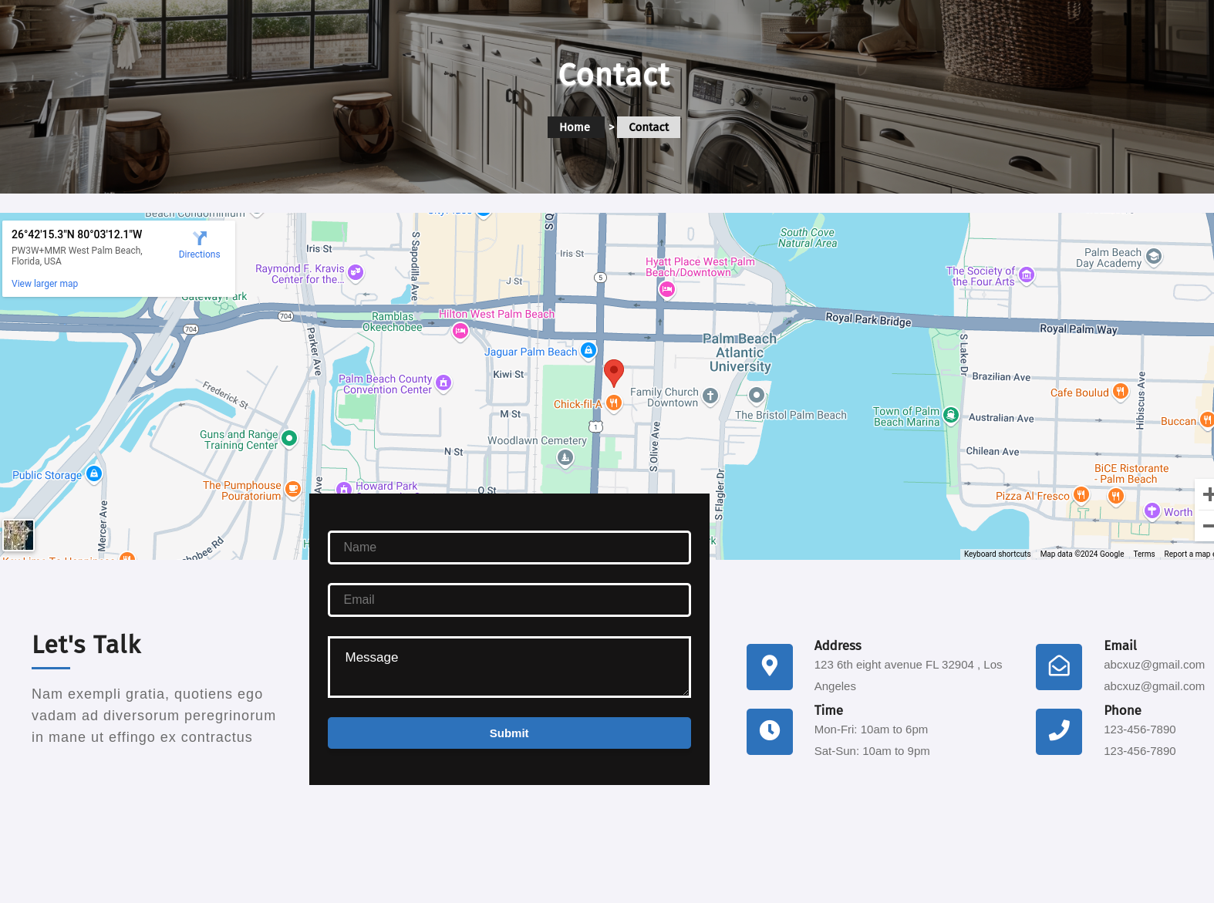1214x903 pixels.
Task: Click the blue Phone handset icon
Action: click(1059, 732)
